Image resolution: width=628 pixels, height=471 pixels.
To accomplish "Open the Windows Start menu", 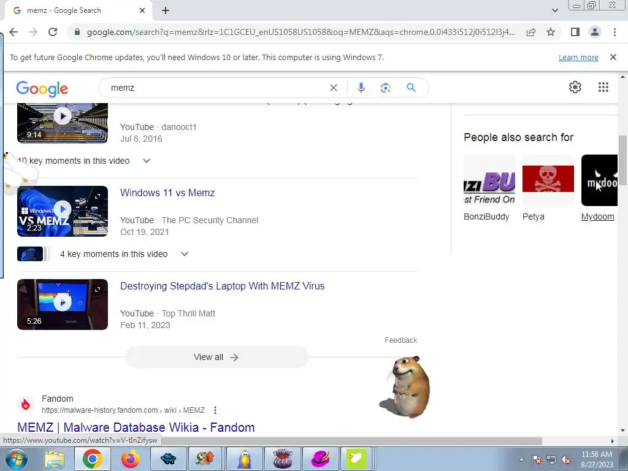I will tap(16, 459).
